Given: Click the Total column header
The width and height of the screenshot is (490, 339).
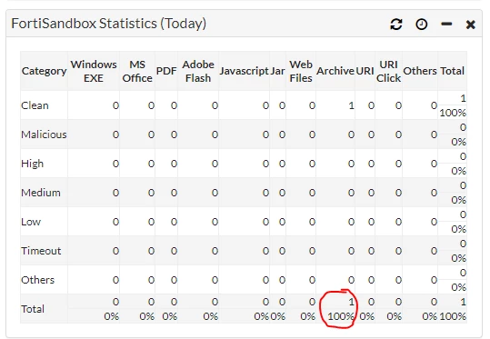Looking at the screenshot, I should (452, 71).
